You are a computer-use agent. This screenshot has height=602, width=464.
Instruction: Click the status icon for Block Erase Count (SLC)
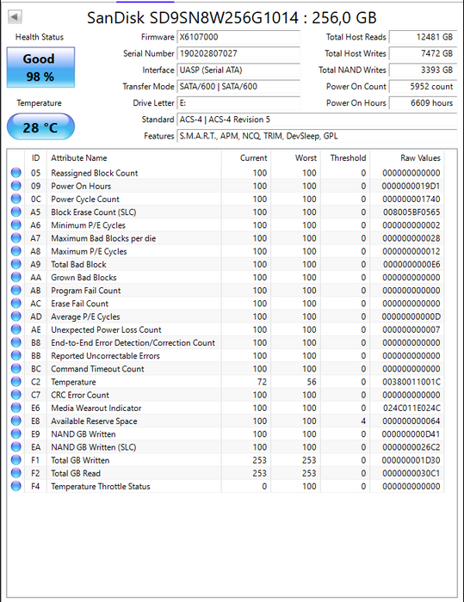[16, 212]
